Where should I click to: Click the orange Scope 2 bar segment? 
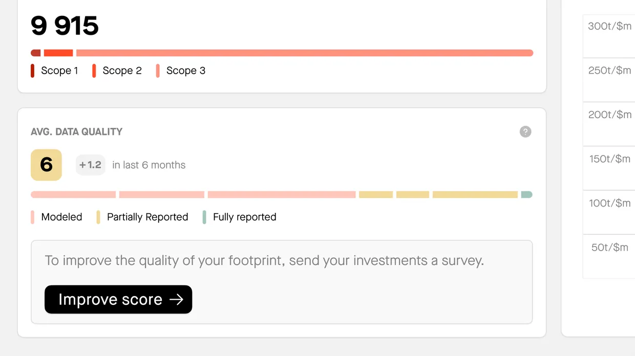point(58,53)
